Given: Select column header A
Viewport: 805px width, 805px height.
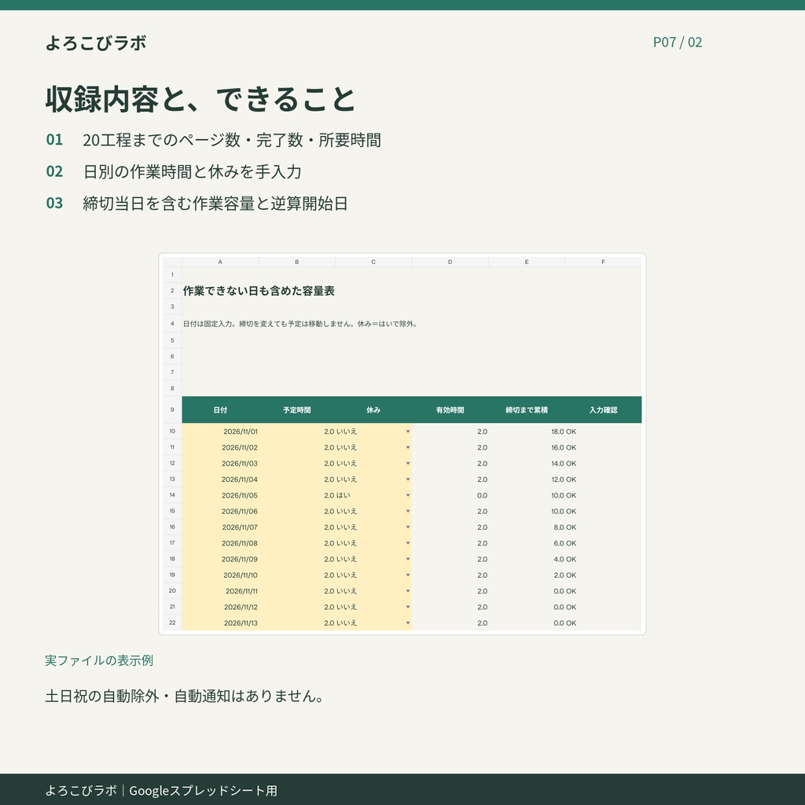Looking at the screenshot, I should click(x=220, y=262).
